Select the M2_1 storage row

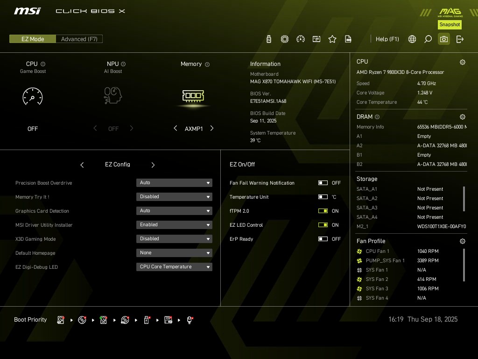tap(411, 227)
